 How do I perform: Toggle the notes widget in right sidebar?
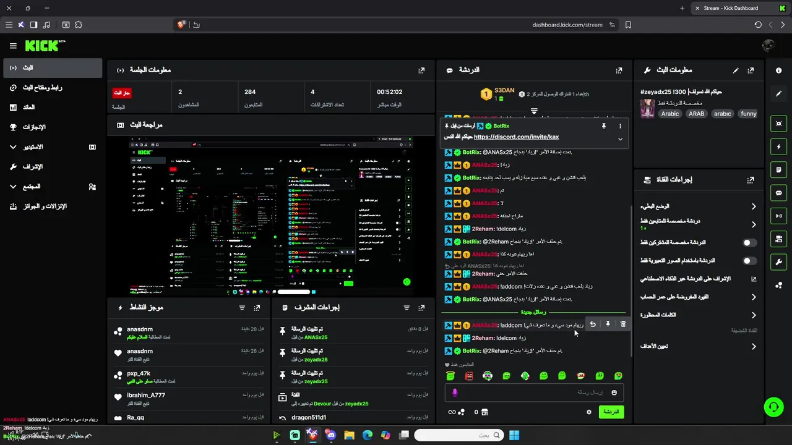tap(778, 170)
